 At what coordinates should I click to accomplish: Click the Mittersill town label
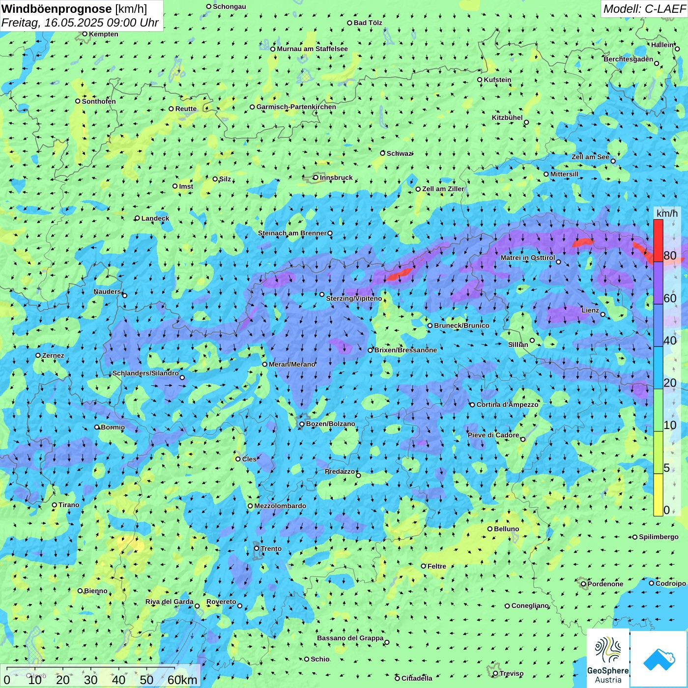coord(564,174)
